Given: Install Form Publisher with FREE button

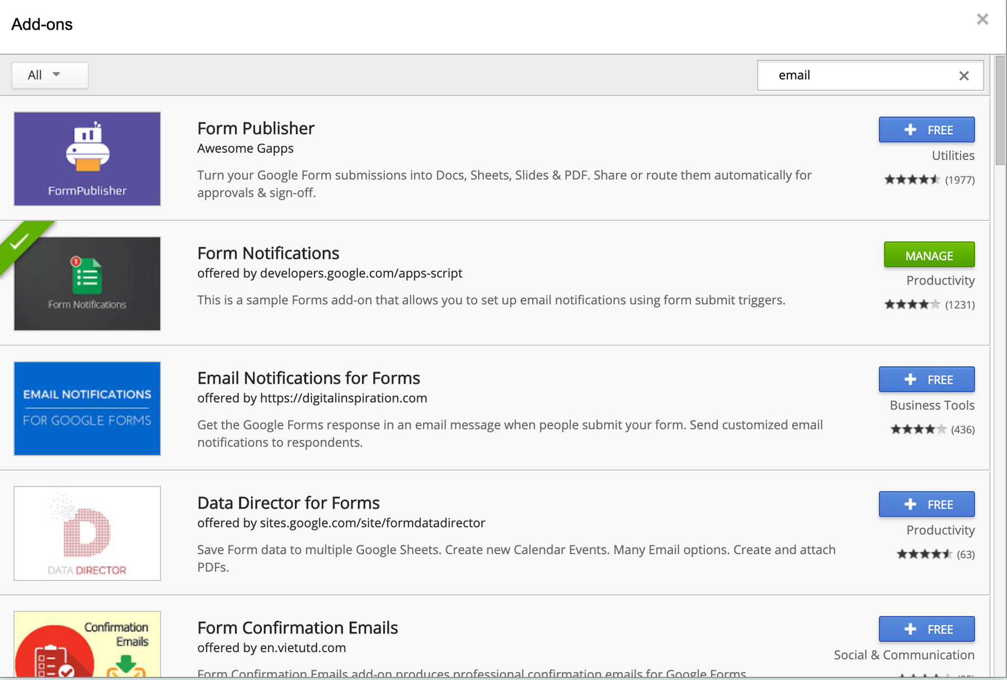Looking at the screenshot, I should click(x=926, y=130).
